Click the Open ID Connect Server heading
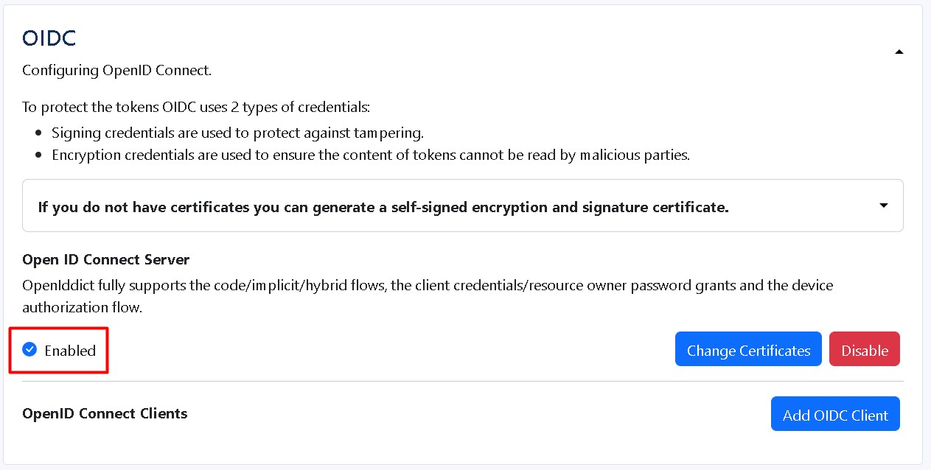This screenshot has width=931, height=470. click(106, 259)
